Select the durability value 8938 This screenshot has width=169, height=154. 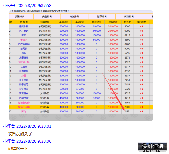coord(127,71)
